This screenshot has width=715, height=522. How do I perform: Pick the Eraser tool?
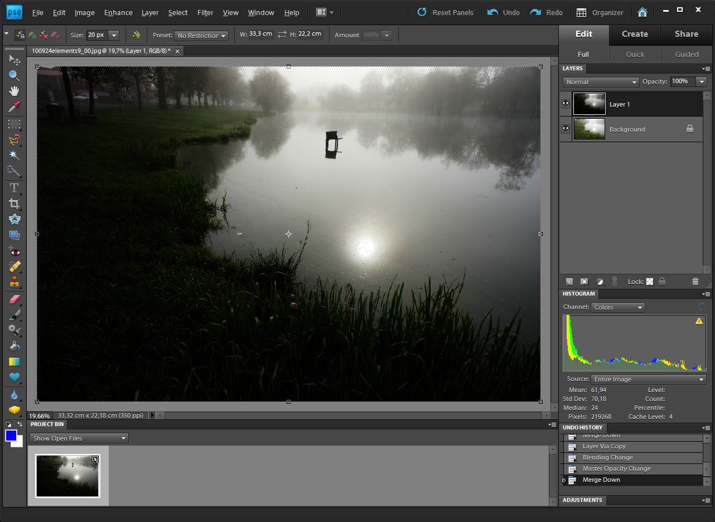point(15,299)
